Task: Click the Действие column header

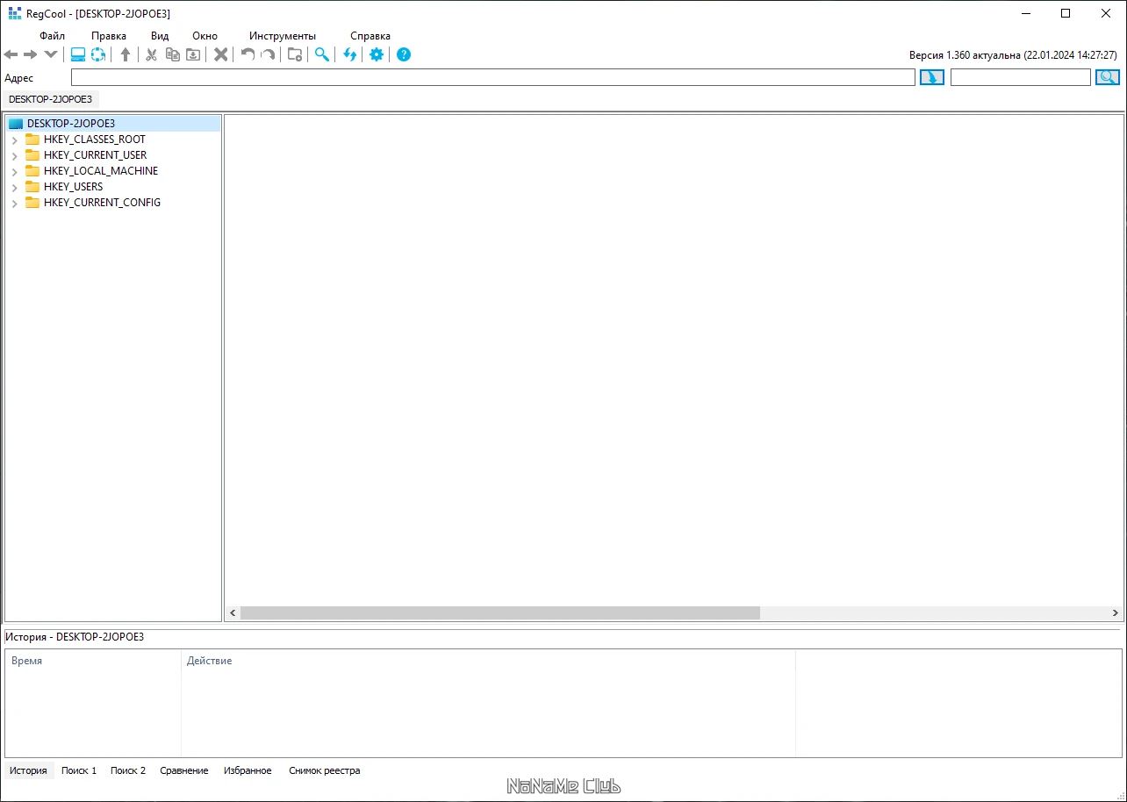Action: point(488,661)
